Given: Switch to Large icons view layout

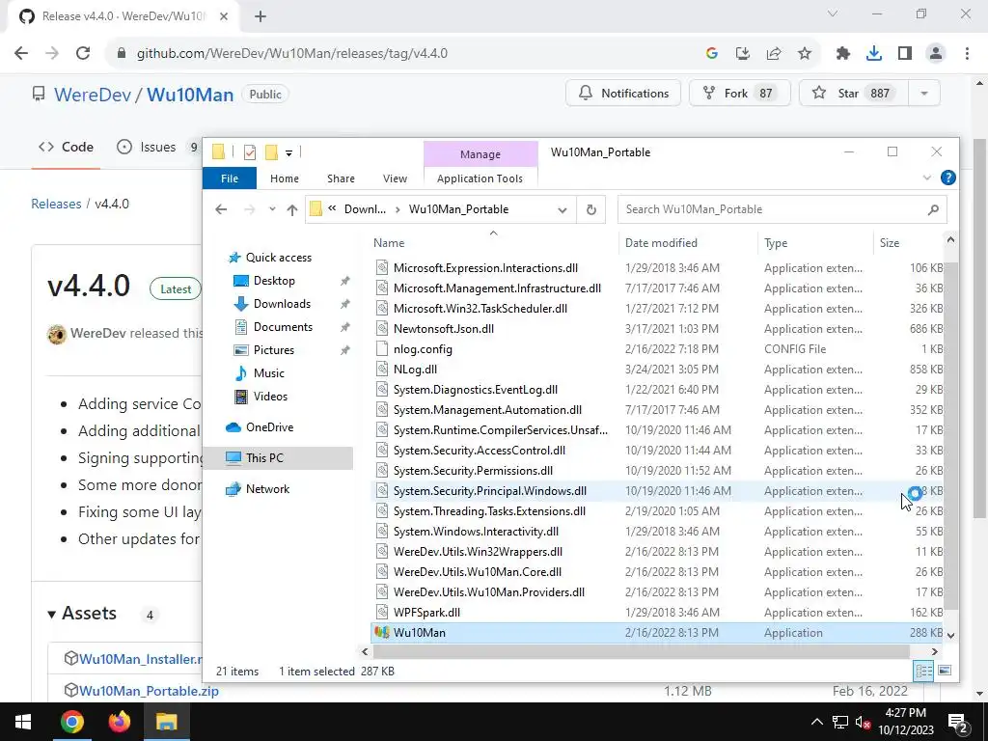Looking at the screenshot, I should click(x=944, y=671).
